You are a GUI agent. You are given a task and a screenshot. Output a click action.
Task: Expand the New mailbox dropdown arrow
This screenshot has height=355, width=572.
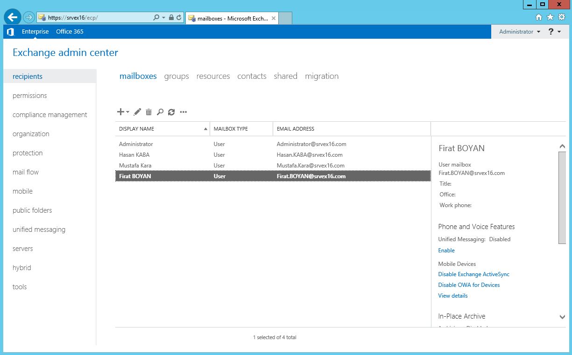(128, 112)
